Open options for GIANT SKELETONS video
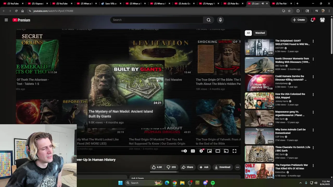This screenshot has width=333, height=187. (313, 41)
